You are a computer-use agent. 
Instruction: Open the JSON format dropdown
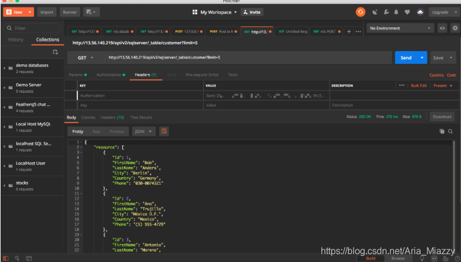click(143, 131)
